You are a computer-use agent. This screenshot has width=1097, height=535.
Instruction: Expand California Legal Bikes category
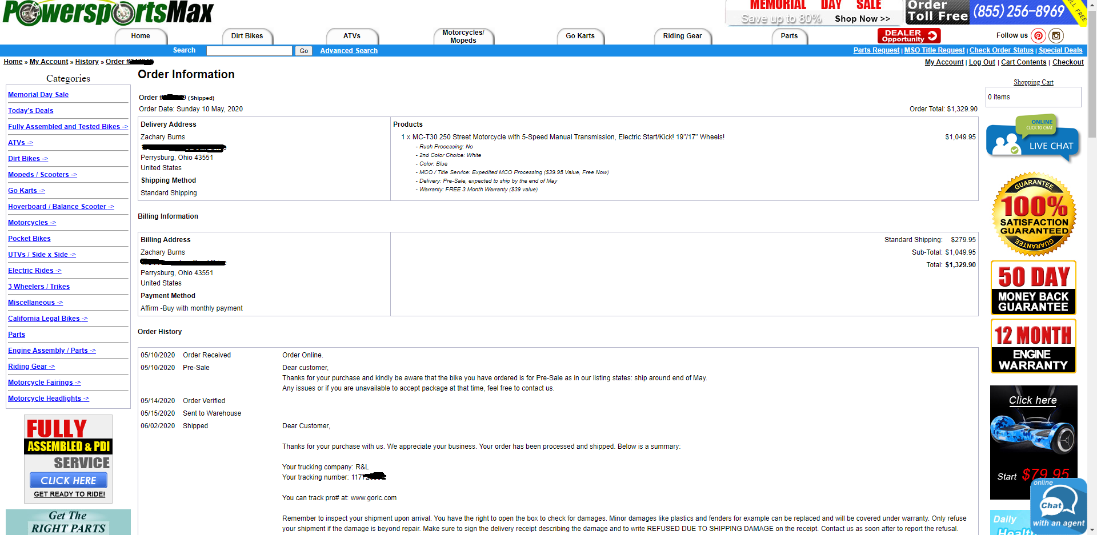[48, 319]
